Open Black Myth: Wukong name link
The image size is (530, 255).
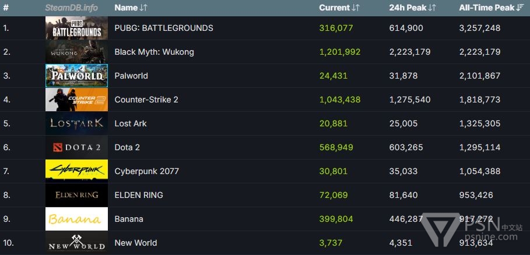coord(154,52)
